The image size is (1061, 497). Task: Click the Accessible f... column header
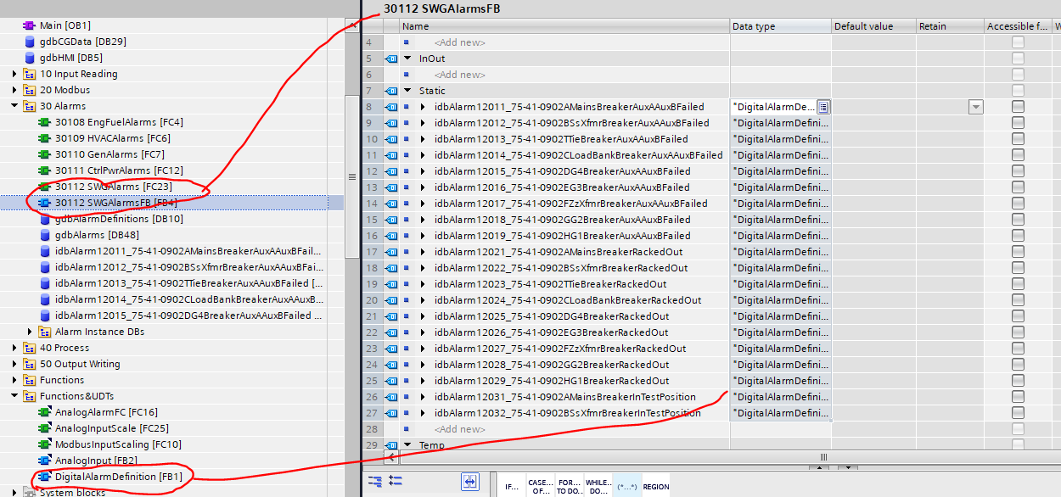[1018, 26]
